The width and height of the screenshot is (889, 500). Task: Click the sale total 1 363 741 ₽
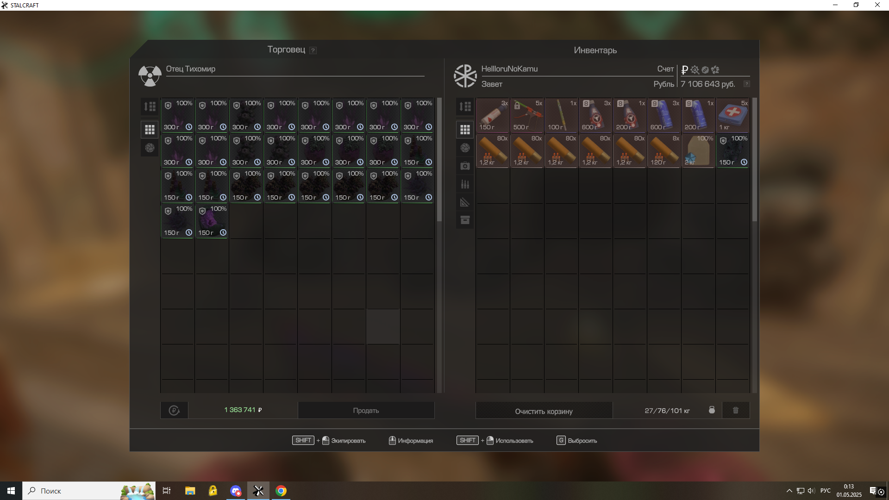click(243, 410)
